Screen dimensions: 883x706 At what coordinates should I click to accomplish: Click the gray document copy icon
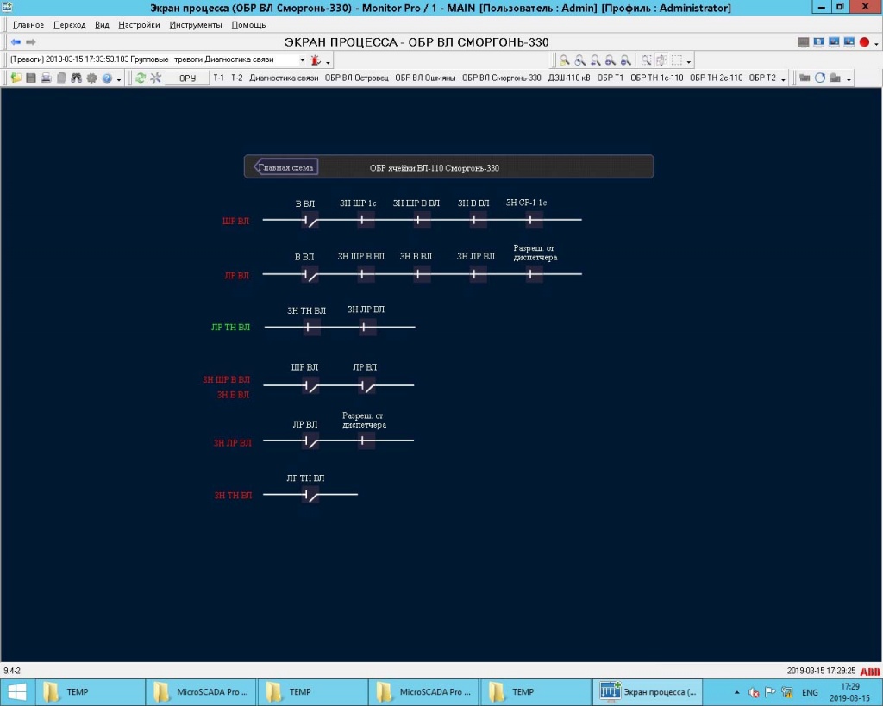tap(61, 78)
